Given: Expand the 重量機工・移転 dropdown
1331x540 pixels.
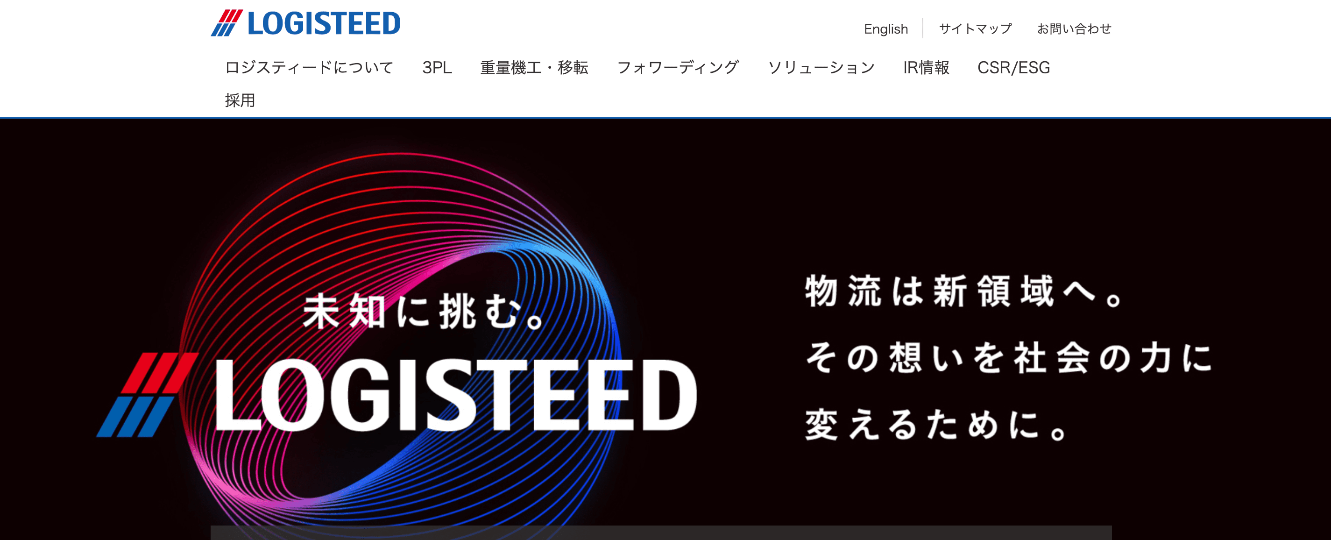Looking at the screenshot, I should point(528,67).
